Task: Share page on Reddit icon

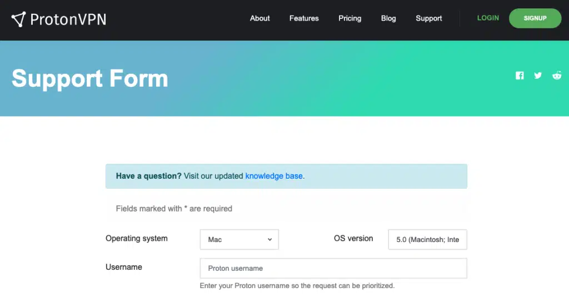Action: pos(557,75)
